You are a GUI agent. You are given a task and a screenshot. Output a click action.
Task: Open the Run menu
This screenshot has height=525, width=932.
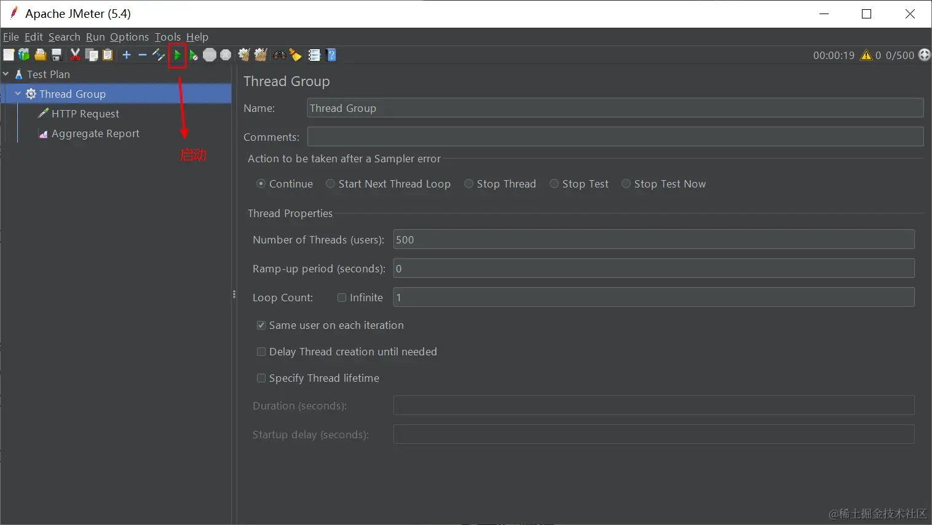(95, 37)
